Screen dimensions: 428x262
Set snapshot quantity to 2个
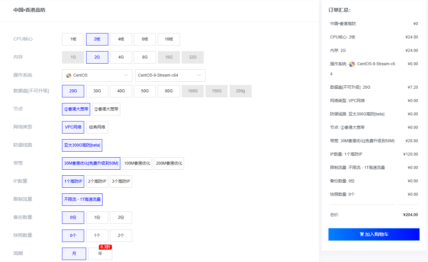pyautogui.click(x=121, y=236)
